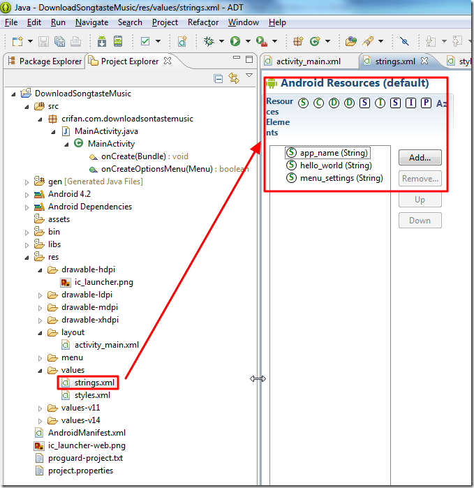Click the New wizard toolbar icon

pyautogui.click(x=17, y=41)
